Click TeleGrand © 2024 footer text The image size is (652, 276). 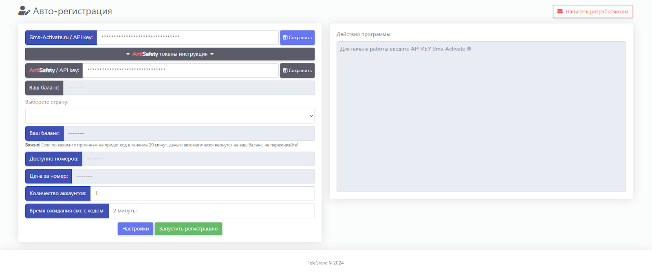326,263
